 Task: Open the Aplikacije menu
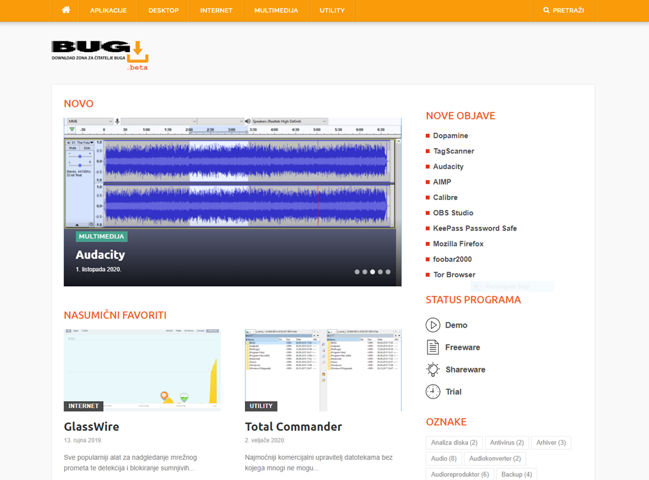(x=109, y=10)
